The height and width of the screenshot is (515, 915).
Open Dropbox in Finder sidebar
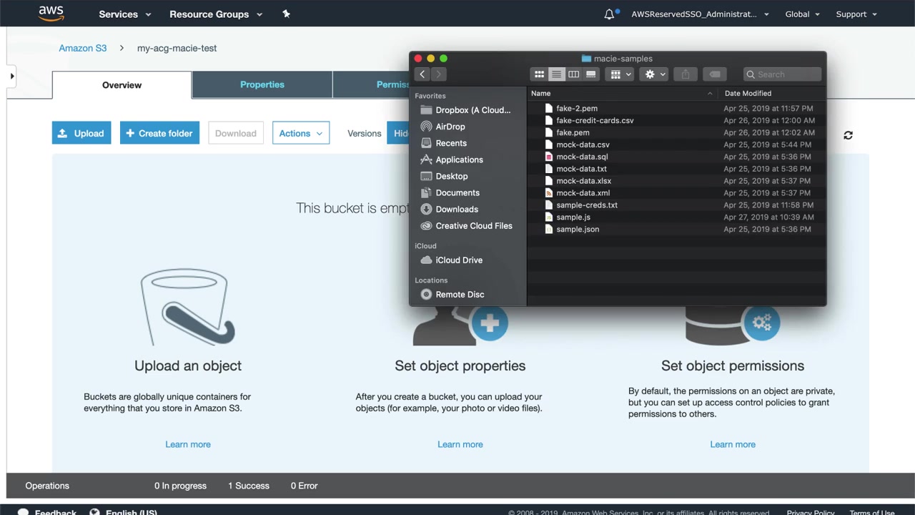click(466, 110)
